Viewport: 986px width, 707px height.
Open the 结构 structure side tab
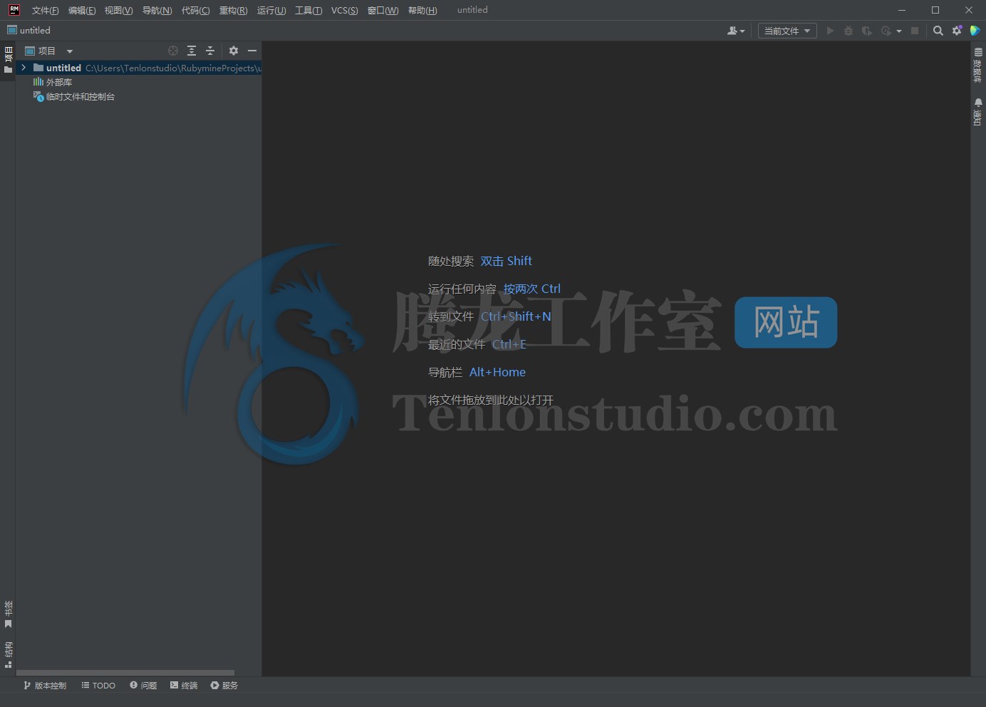(x=8, y=655)
